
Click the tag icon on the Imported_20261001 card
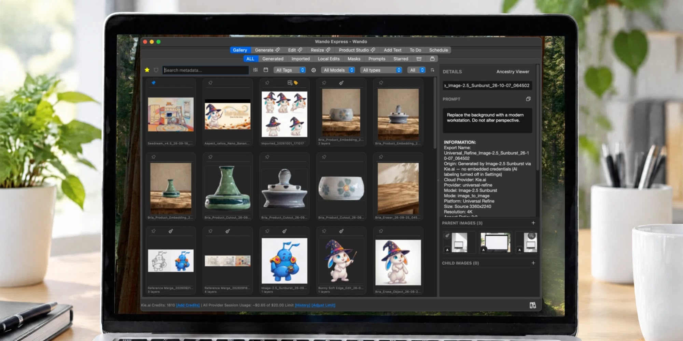[296, 83]
